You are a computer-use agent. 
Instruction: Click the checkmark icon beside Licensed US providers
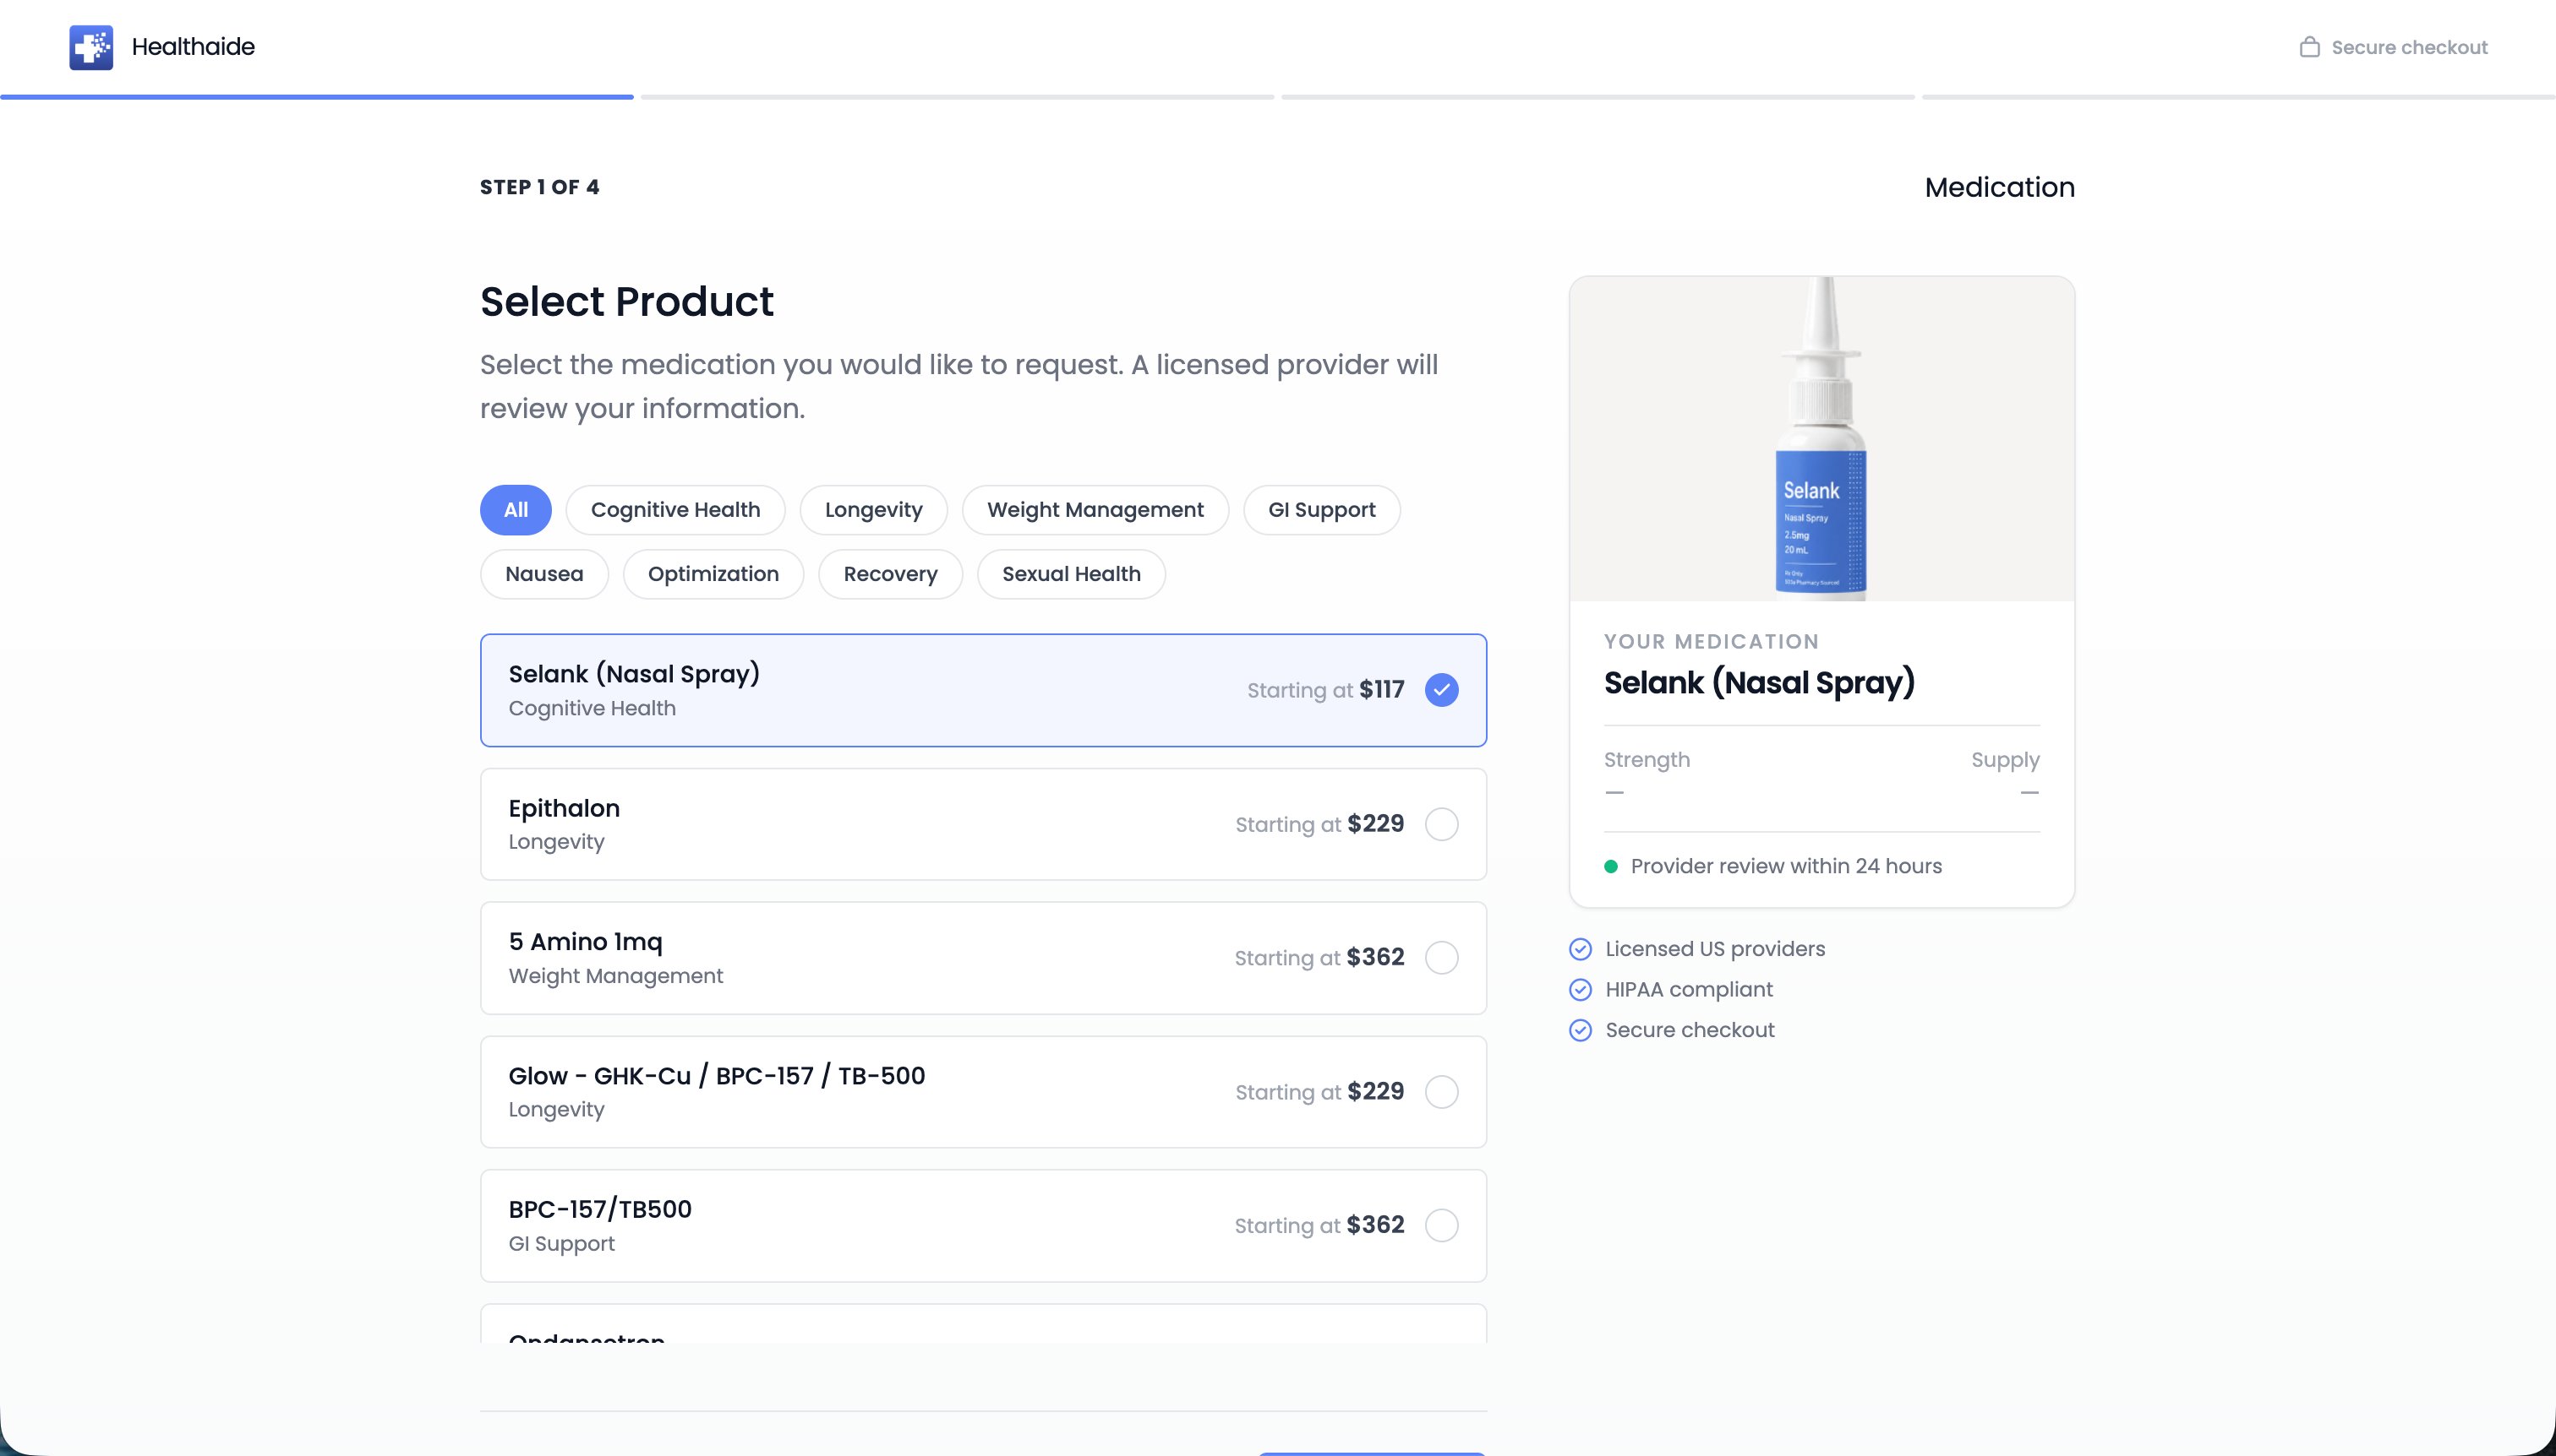tap(1581, 949)
